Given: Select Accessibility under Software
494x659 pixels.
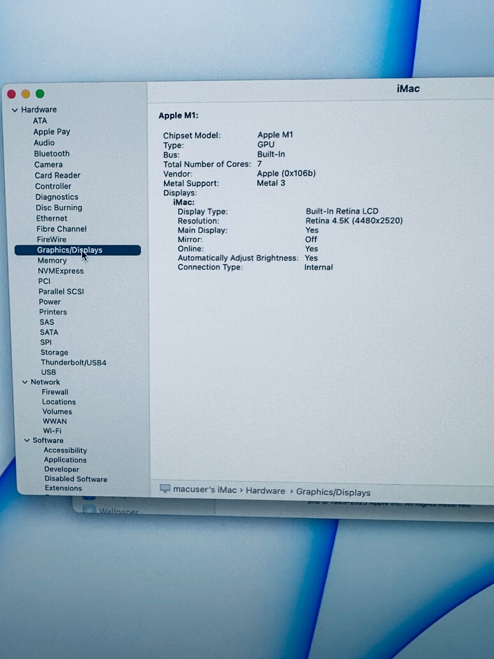Looking at the screenshot, I should (65, 450).
